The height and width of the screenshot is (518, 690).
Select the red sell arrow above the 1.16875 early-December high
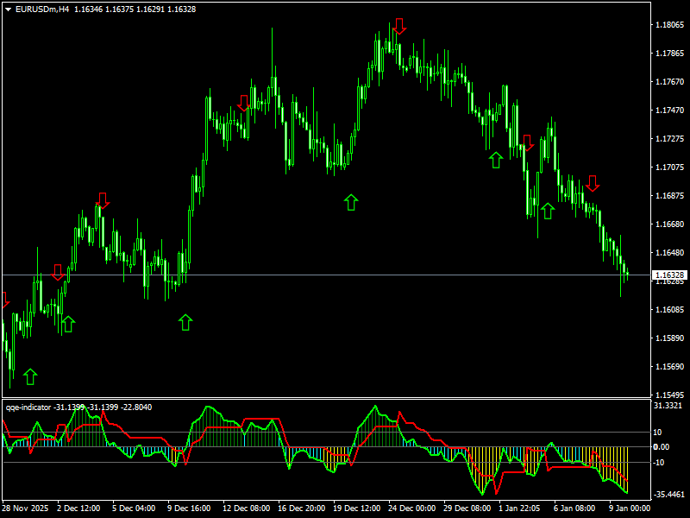pos(103,200)
